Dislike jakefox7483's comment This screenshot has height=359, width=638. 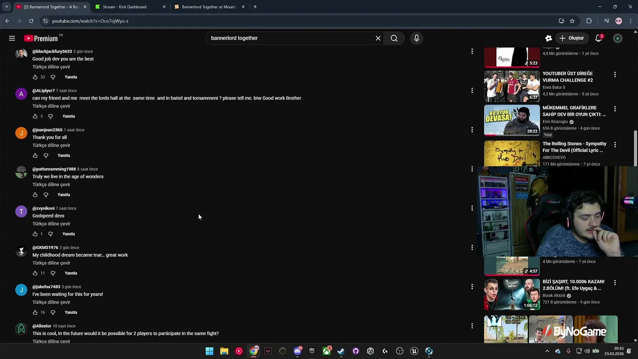point(53,313)
